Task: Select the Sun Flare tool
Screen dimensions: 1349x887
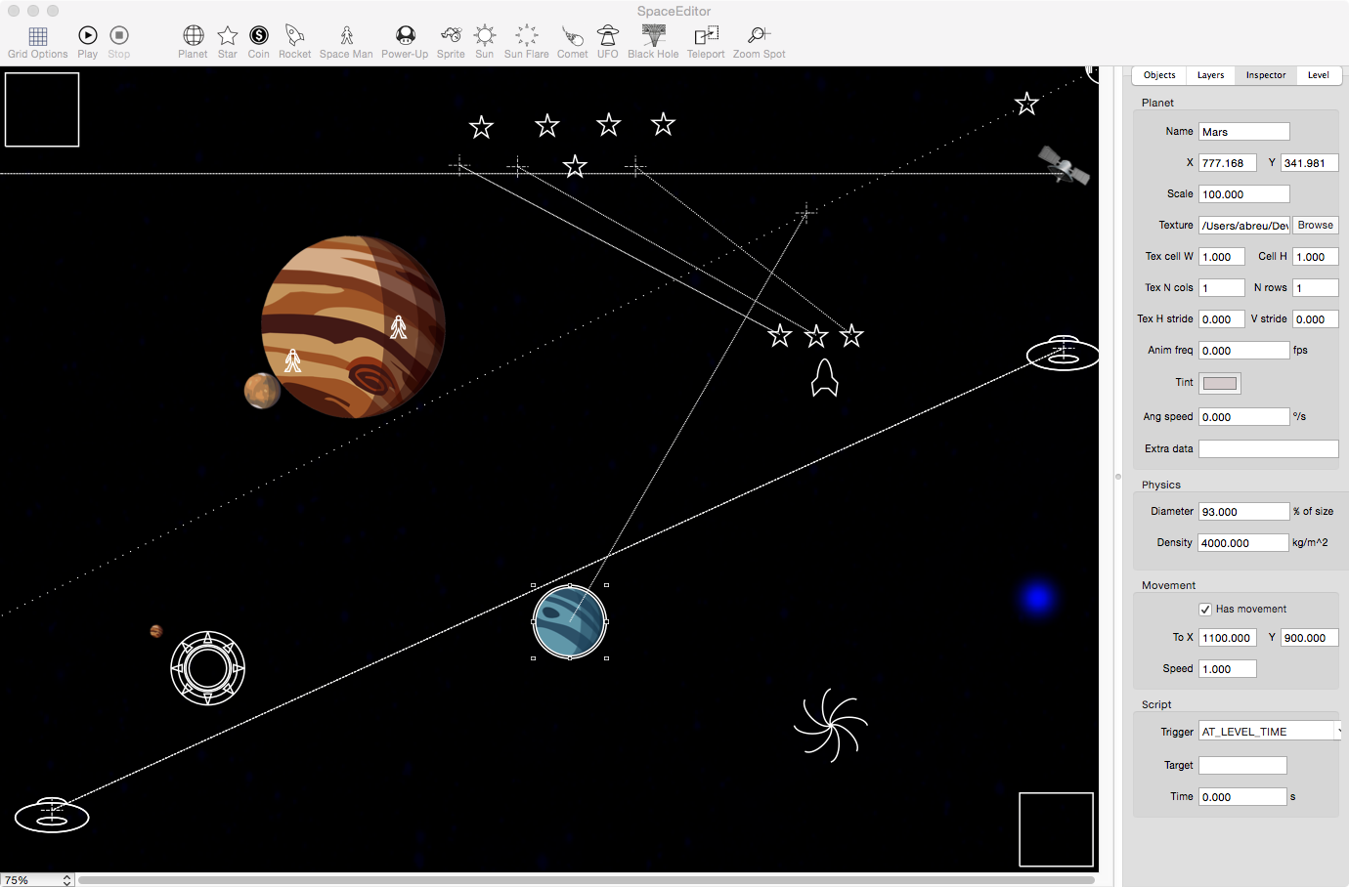Action: click(x=526, y=42)
